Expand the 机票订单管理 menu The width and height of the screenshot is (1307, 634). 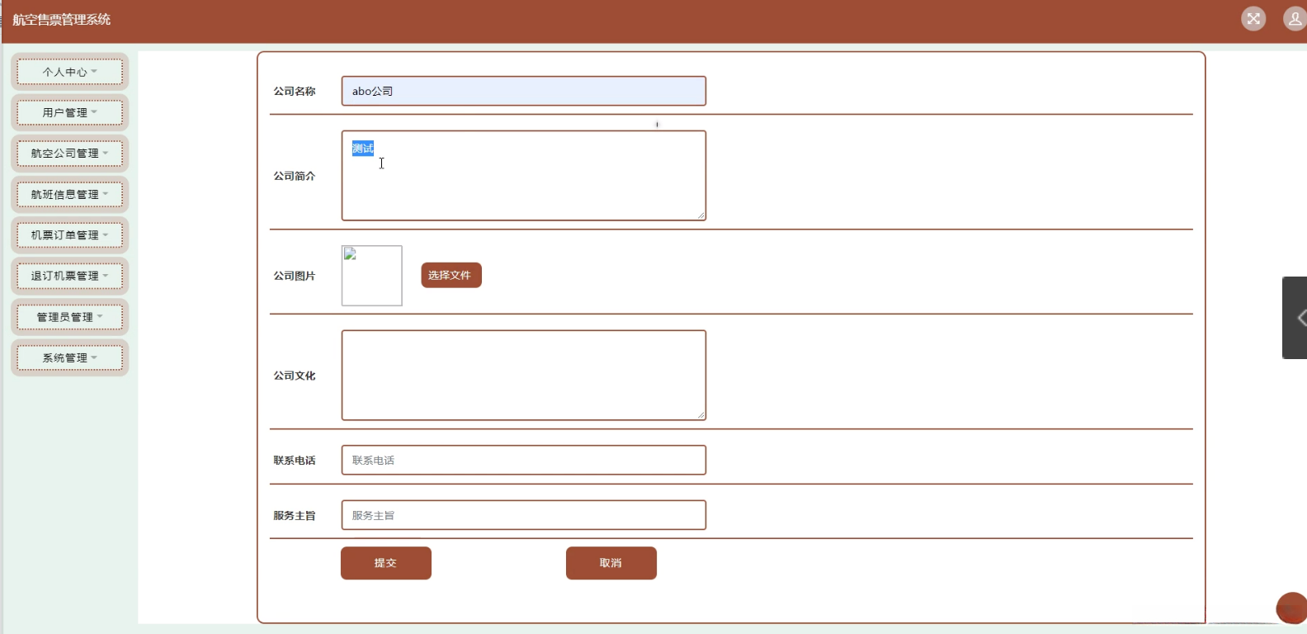pos(70,235)
